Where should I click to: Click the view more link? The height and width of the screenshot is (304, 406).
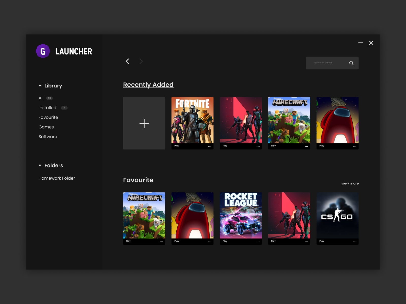[350, 183]
